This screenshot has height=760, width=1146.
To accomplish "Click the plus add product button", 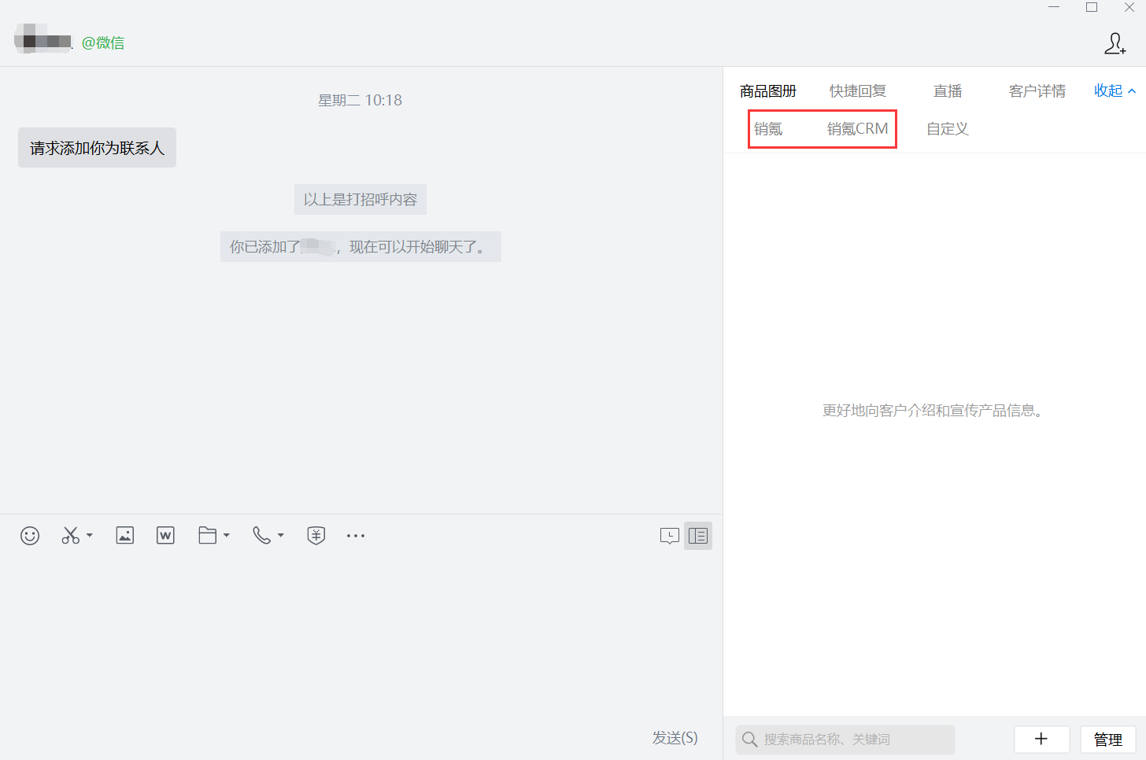I will point(1041,740).
